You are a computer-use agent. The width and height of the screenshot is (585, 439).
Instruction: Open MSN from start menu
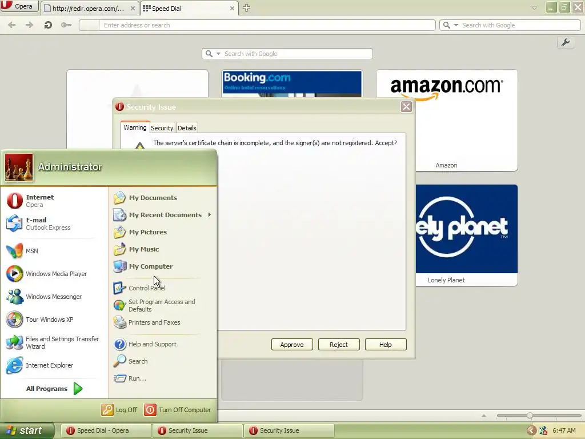coord(54,251)
